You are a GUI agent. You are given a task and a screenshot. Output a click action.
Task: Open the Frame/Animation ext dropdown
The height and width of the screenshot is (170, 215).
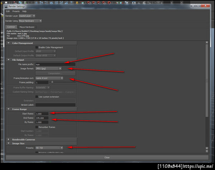tap(49, 78)
